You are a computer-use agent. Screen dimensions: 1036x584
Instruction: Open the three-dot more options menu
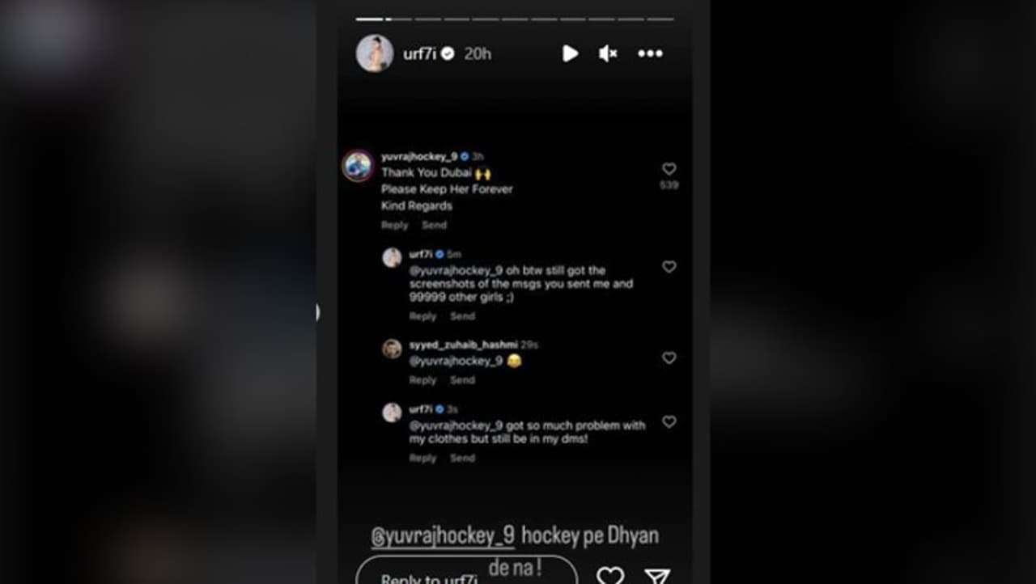click(650, 53)
